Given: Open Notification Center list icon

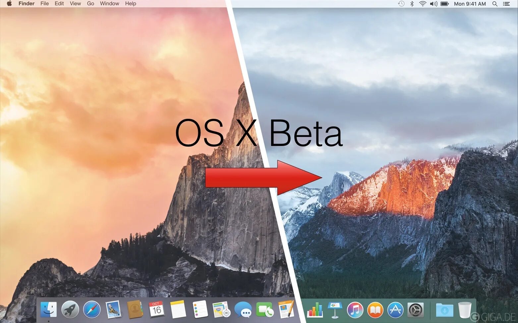Looking at the screenshot, I should (x=506, y=4).
